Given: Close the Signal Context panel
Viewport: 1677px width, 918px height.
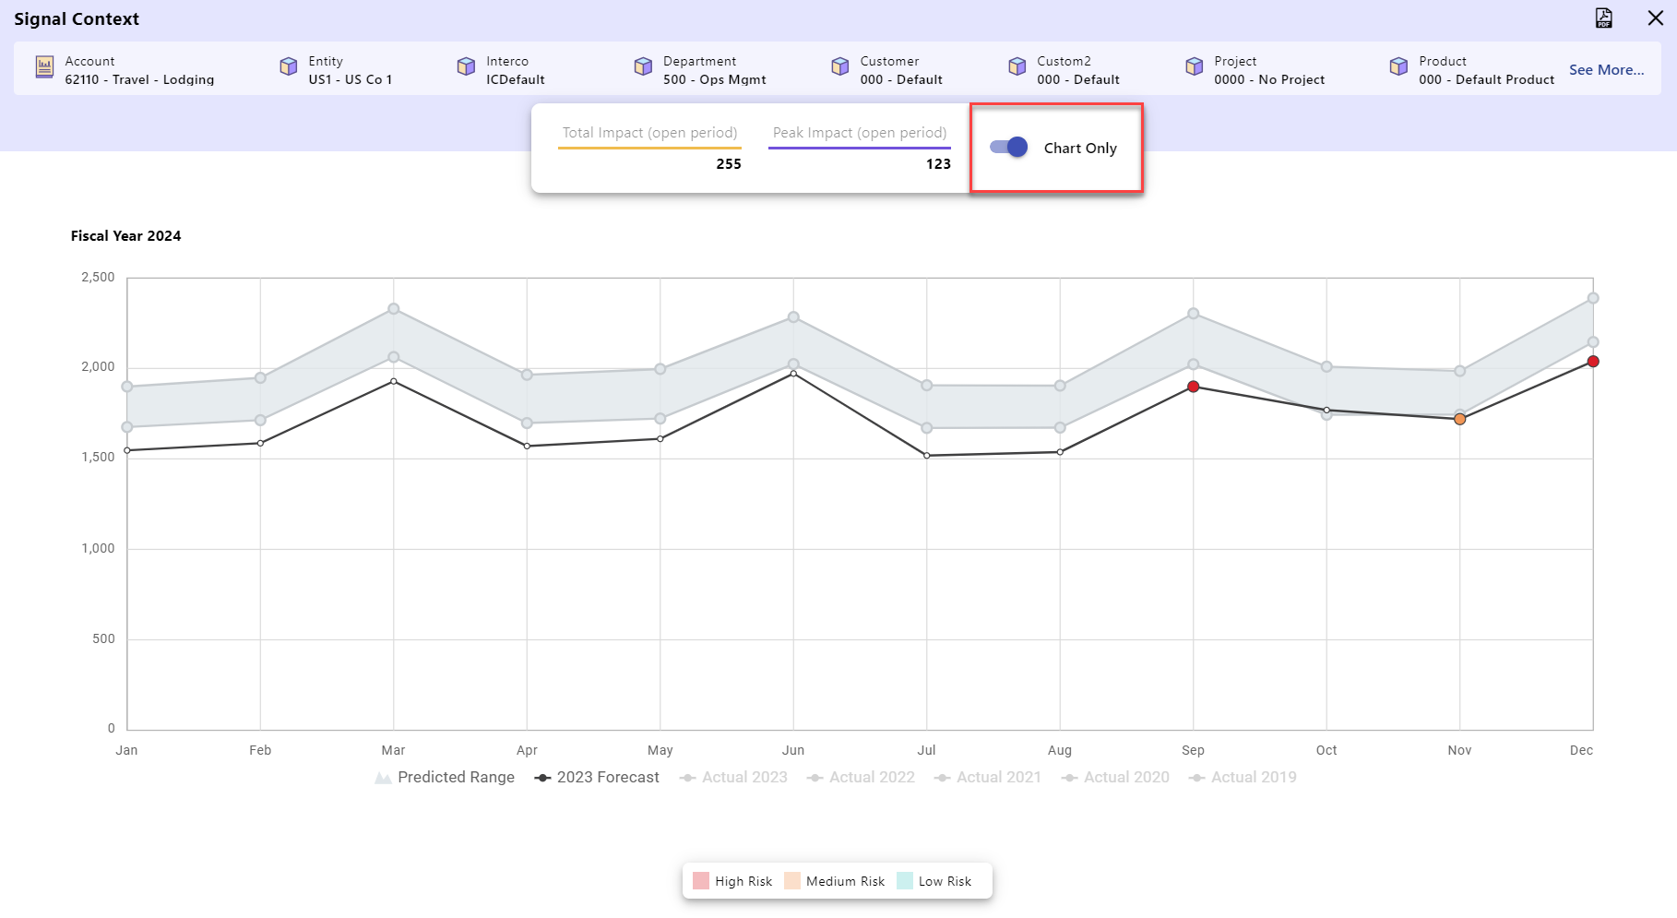Looking at the screenshot, I should 1656,18.
